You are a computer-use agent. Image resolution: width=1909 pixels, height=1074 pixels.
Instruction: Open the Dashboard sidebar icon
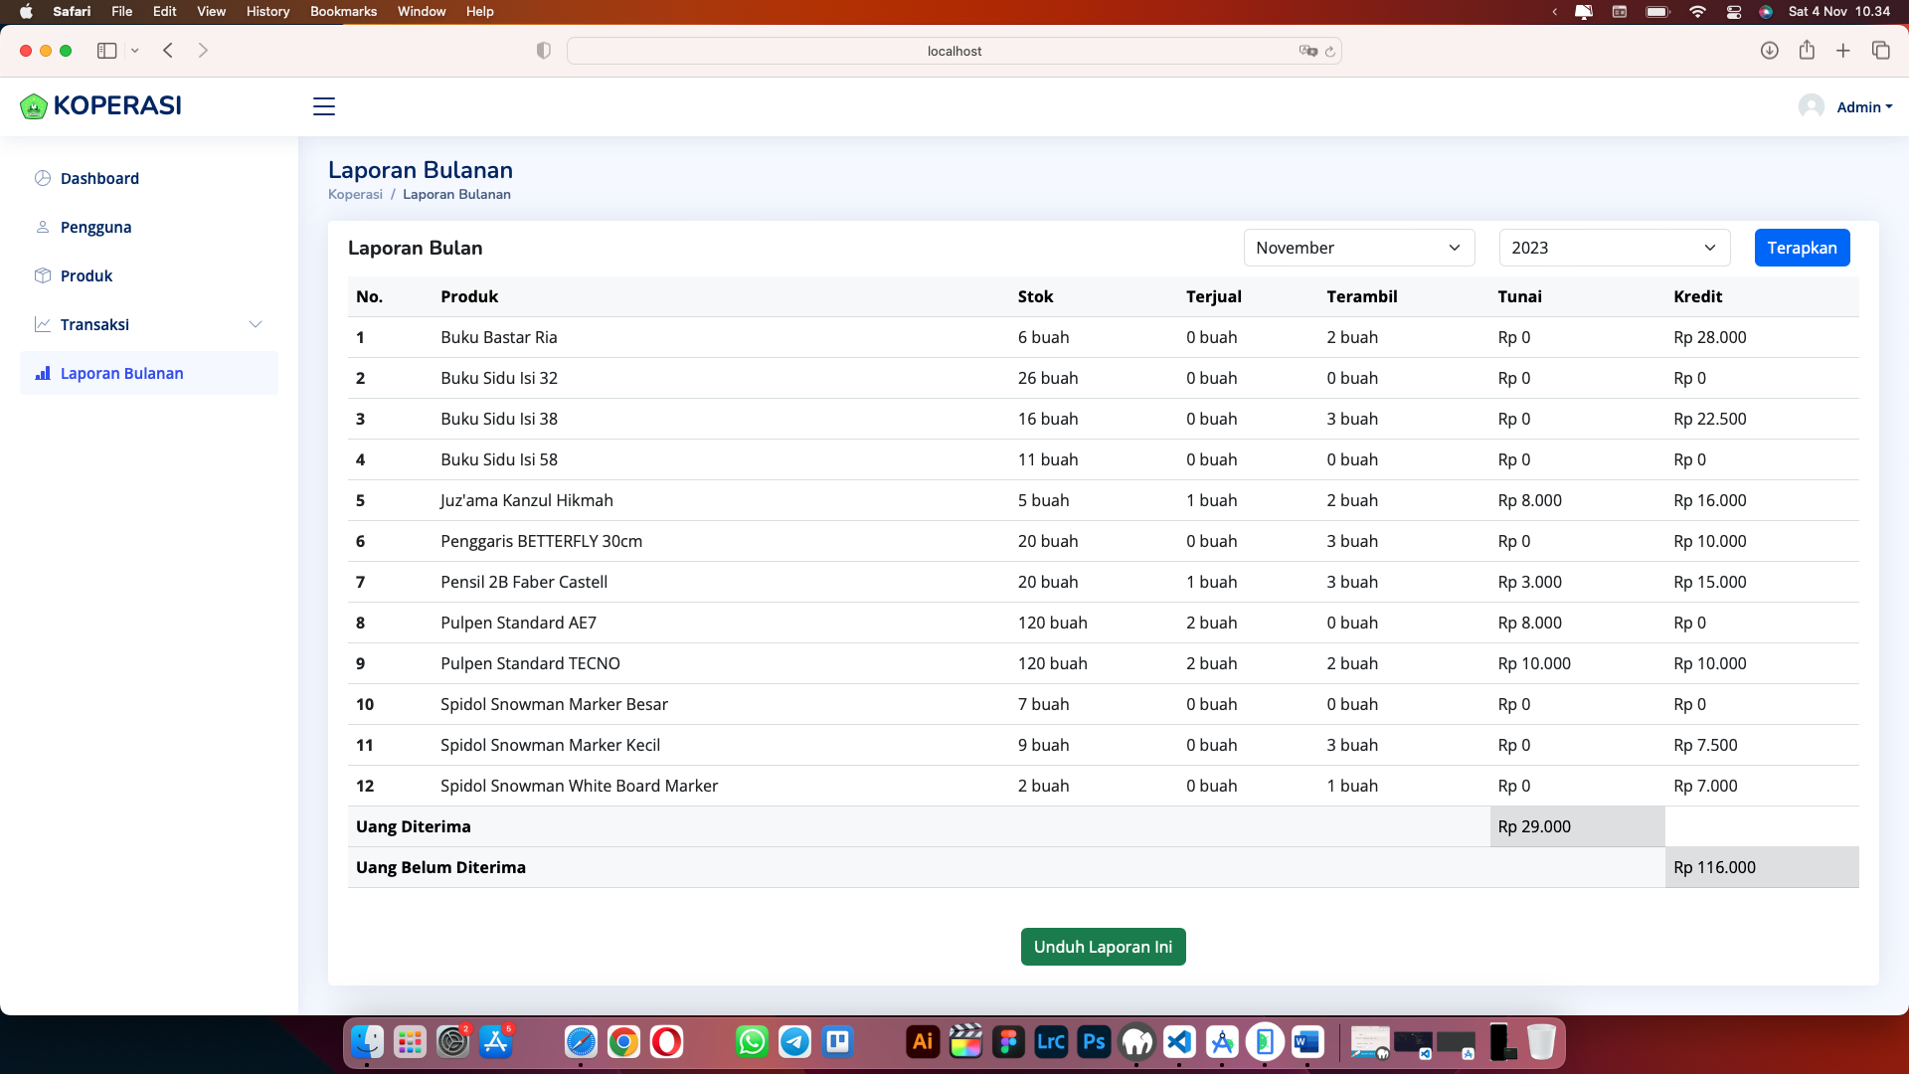pyautogui.click(x=43, y=178)
